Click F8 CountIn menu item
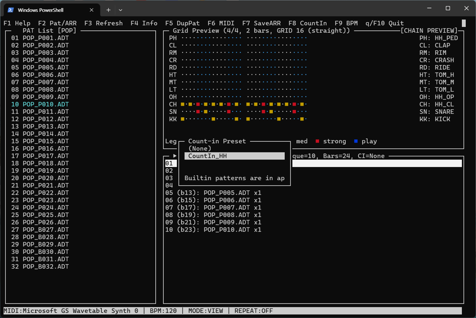The width and height of the screenshot is (476, 318). [x=307, y=23]
